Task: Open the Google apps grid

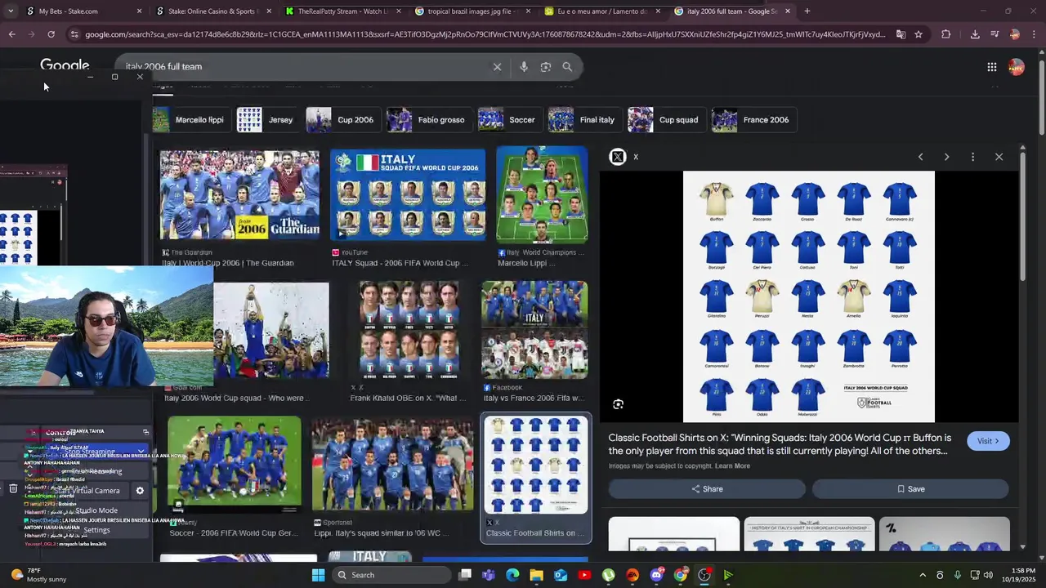Action: 991,67
